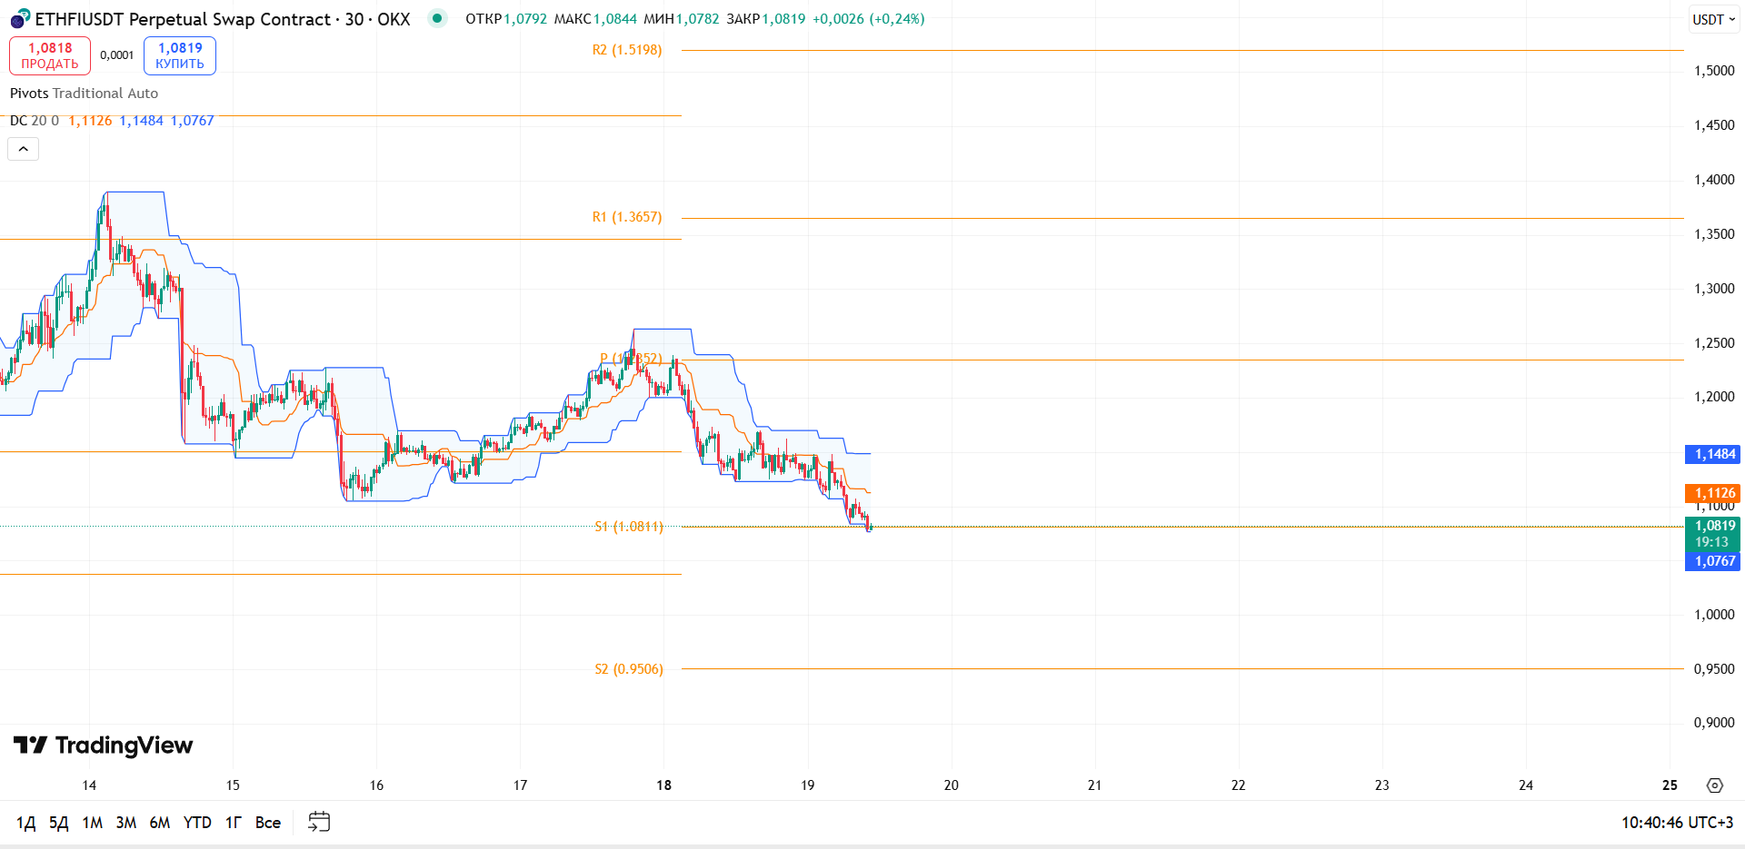Image resolution: width=1745 pixels, height=849 pixels.
Task: Click date 18 on time axis
Action: 664,785
